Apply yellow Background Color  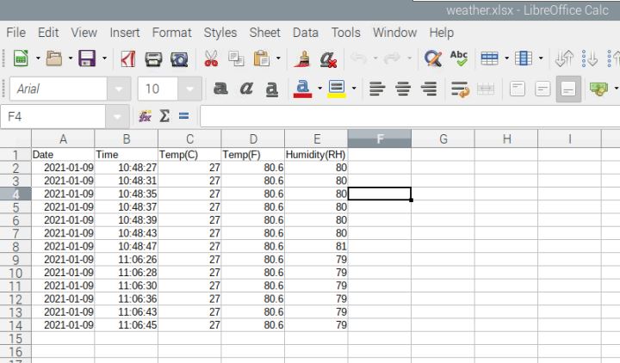pyautogui.click(x=337, y=89)
